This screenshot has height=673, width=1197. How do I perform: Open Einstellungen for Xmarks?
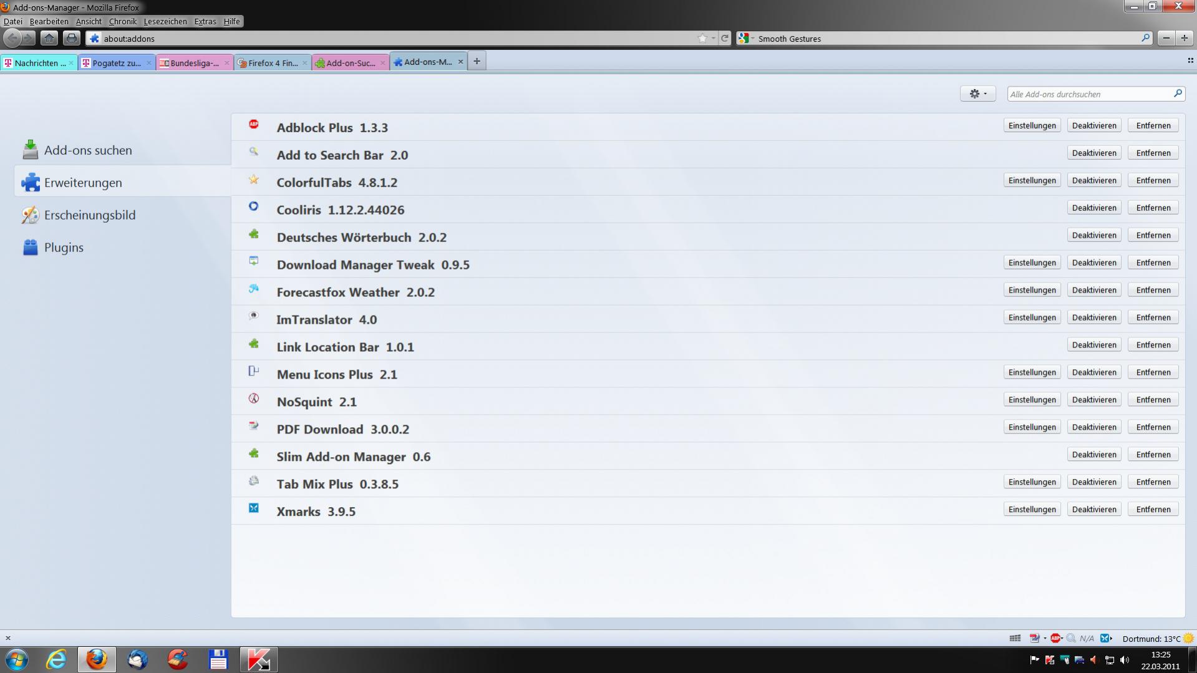coord(1032,510)
